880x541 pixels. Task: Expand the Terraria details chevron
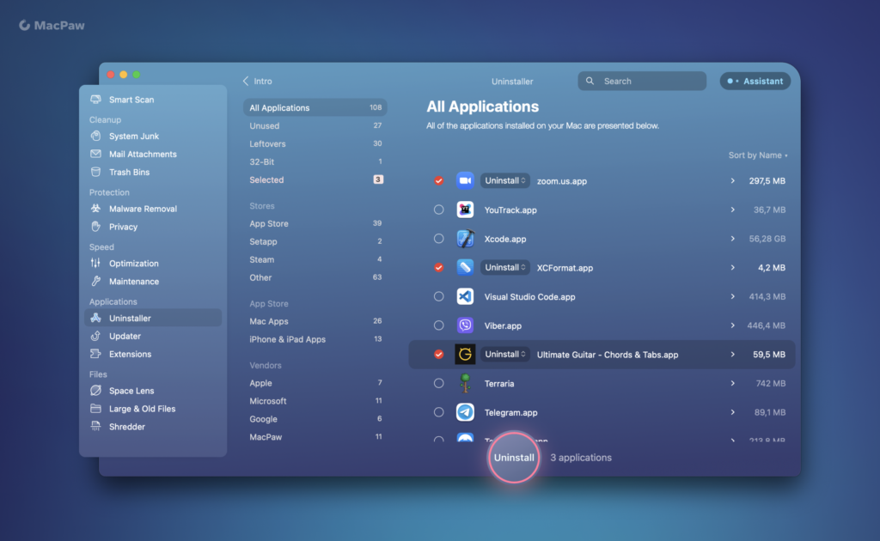pyautogui.click(x=732, y=384)
